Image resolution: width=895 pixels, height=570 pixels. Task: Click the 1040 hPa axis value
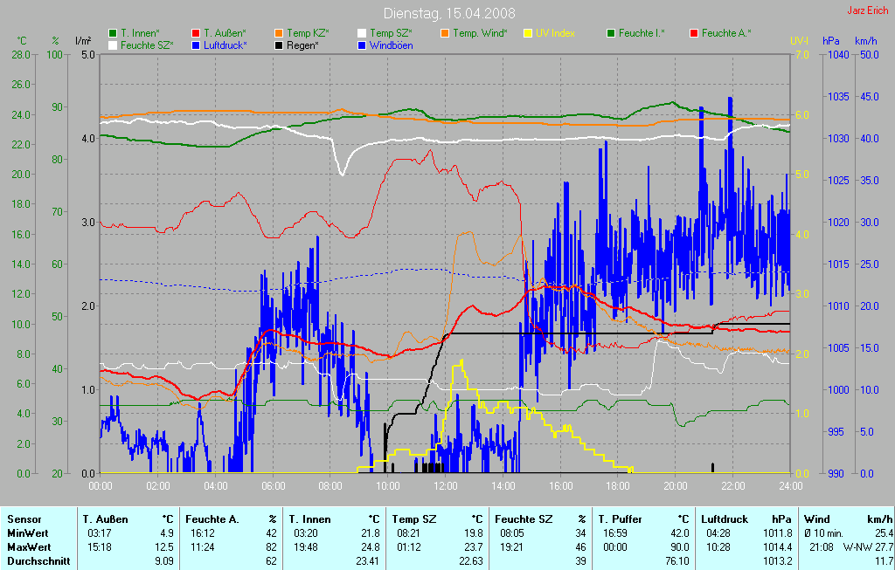pyautogui.click(x=838, y=55)
